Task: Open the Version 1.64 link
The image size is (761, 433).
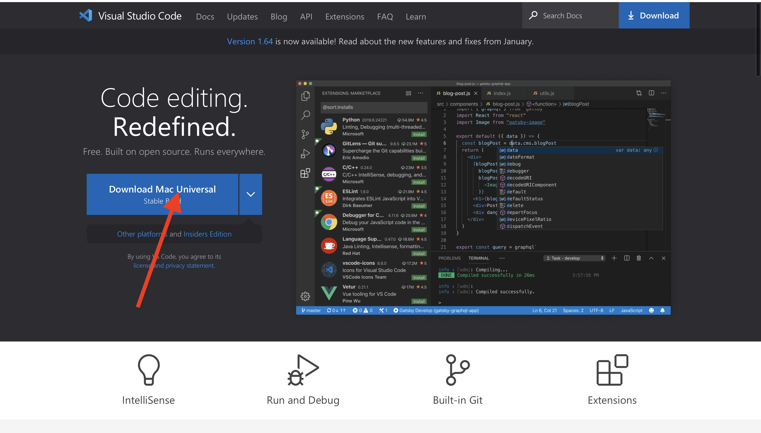Action: point(250,41)
